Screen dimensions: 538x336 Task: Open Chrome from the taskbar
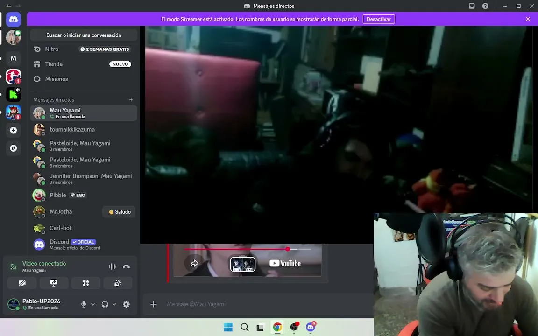277,327
